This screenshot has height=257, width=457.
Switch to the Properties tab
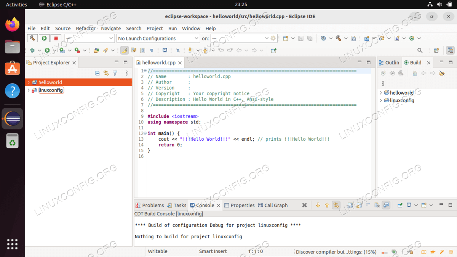(x=240, y=205)
